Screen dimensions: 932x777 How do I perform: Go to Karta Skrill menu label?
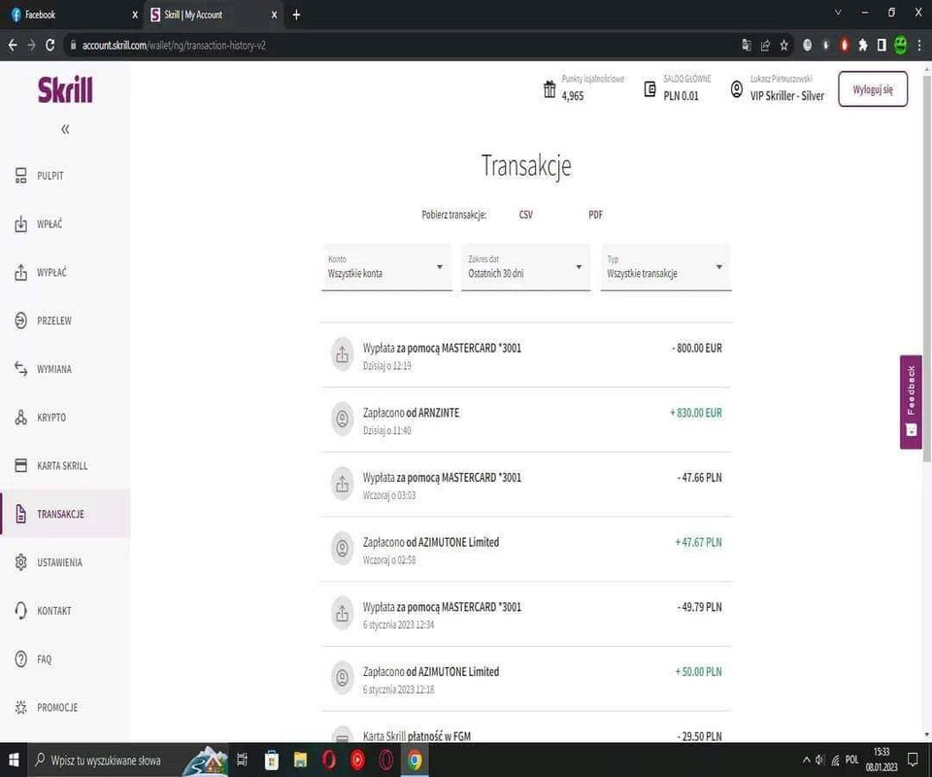point(62,465)
